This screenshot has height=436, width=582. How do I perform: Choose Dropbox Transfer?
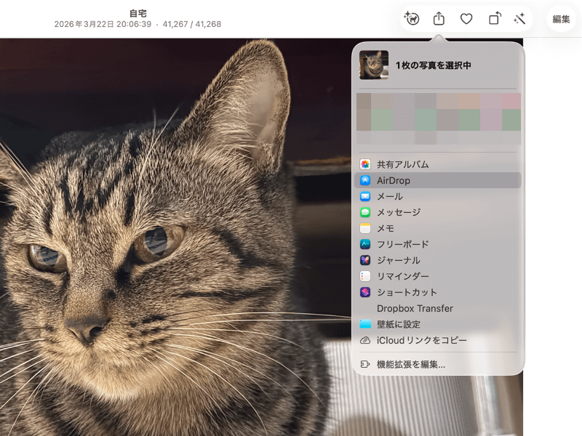415,308
